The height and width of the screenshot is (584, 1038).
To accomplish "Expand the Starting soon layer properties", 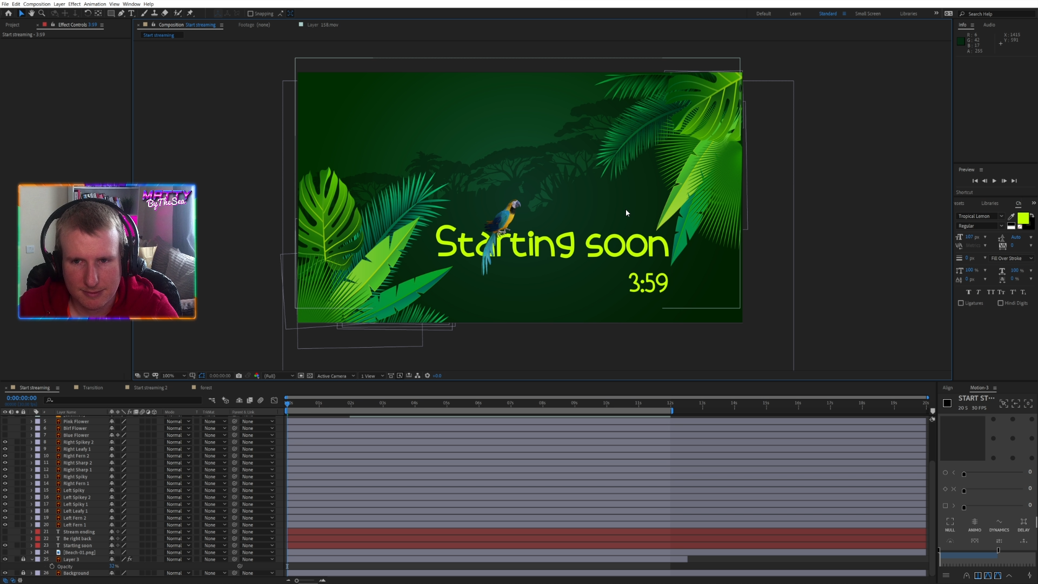I will [31, 546].
